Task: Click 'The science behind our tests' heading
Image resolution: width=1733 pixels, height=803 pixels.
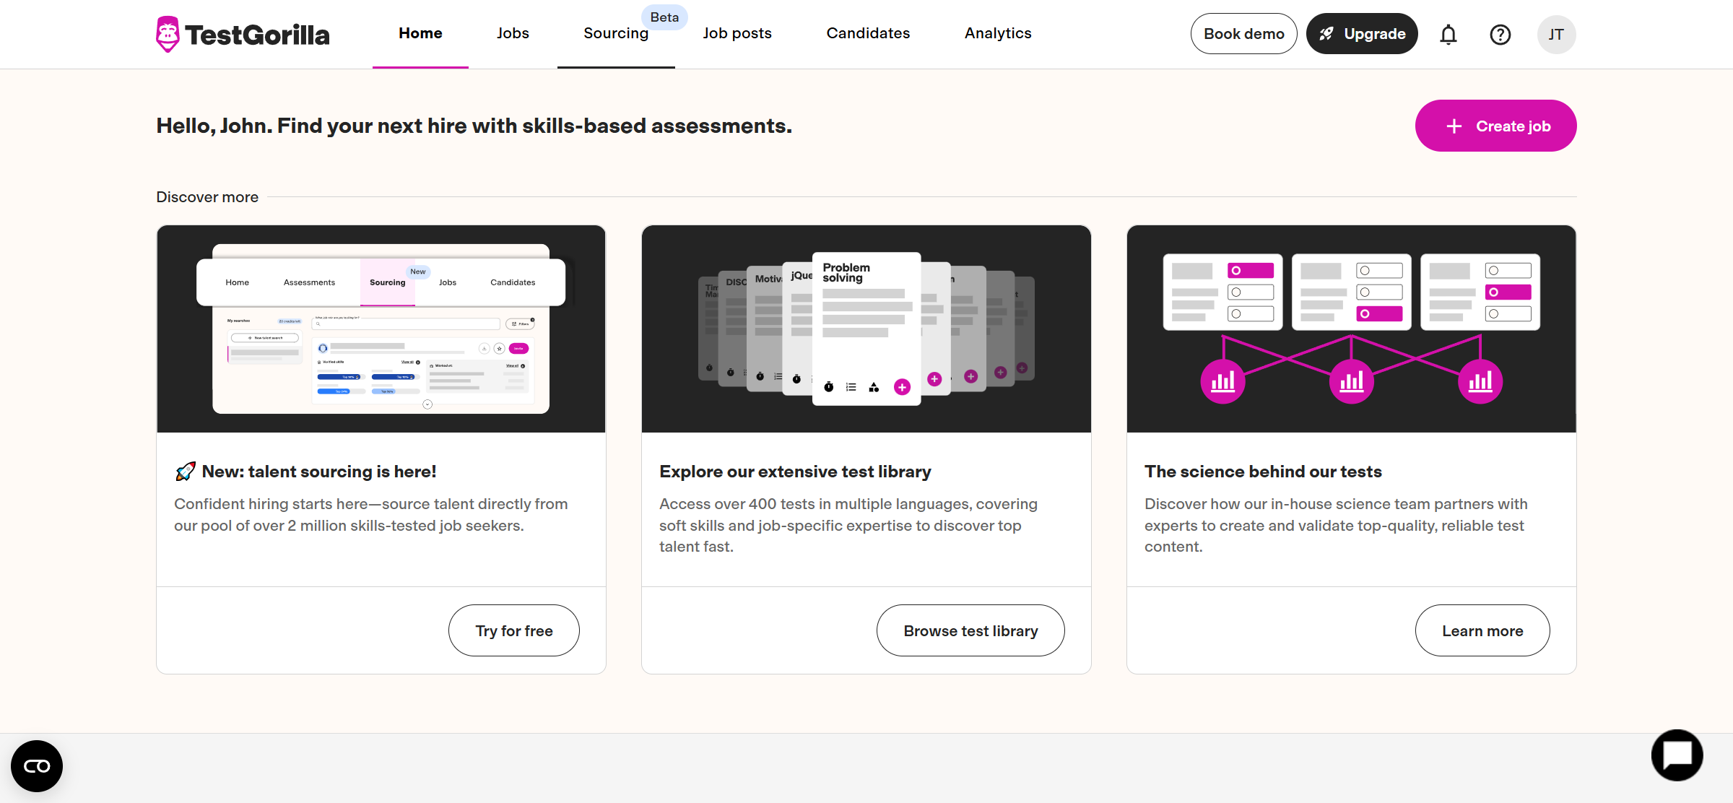Action: click(x=1263, y=472)
